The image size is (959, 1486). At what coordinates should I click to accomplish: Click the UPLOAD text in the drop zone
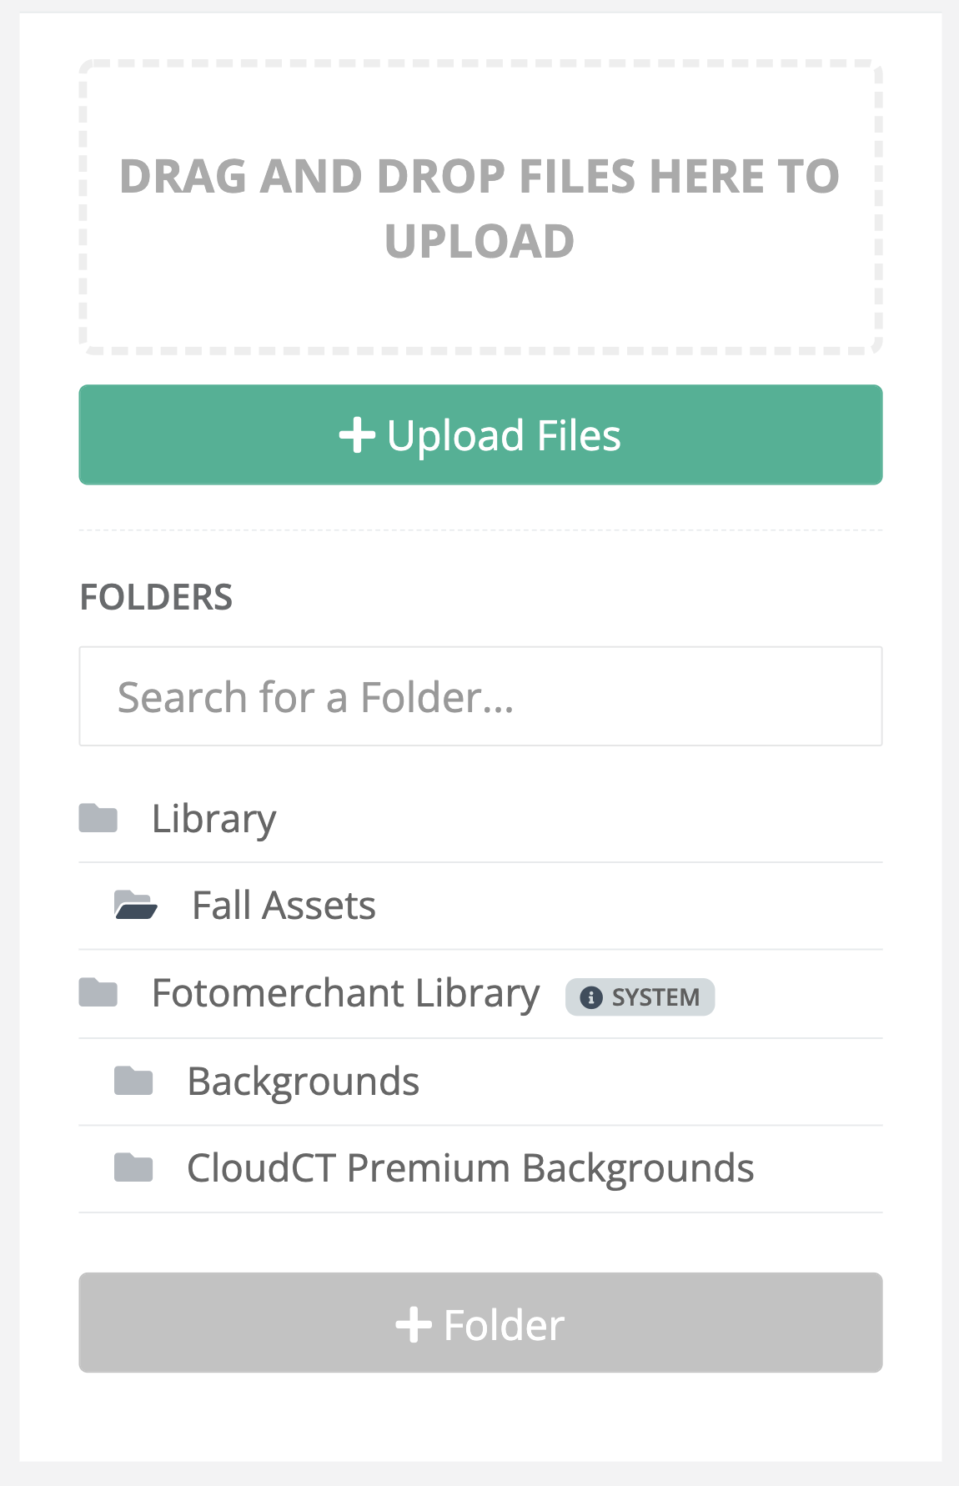coord(479,242)
